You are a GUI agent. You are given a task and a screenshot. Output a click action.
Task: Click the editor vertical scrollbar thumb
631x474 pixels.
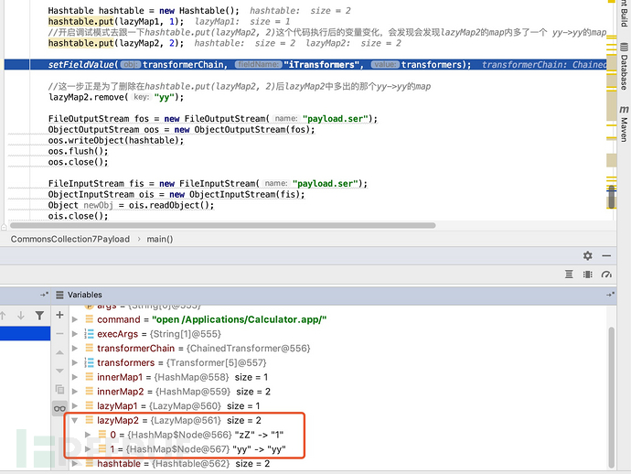click(611, 197)
